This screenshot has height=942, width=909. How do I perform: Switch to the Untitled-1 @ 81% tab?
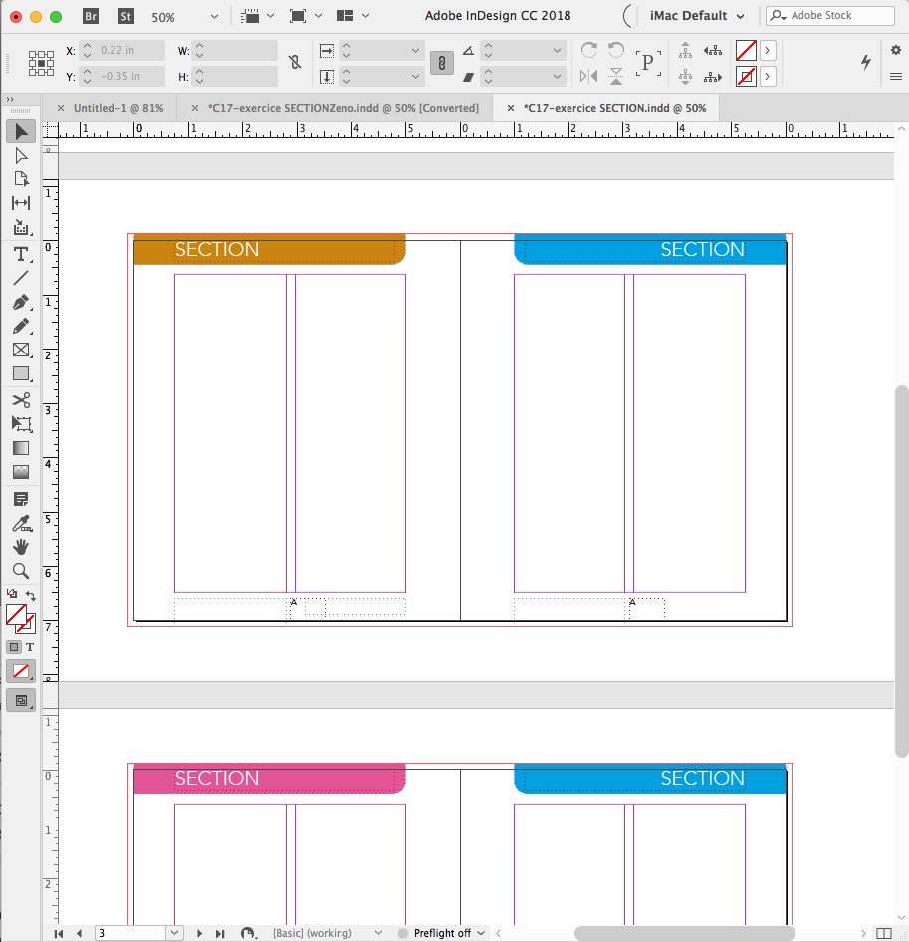[x=118, y=108]
